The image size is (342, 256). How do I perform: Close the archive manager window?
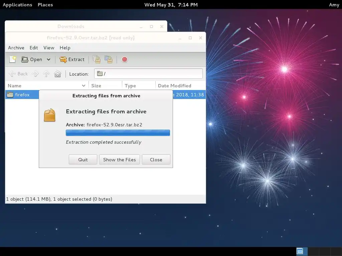200,38
